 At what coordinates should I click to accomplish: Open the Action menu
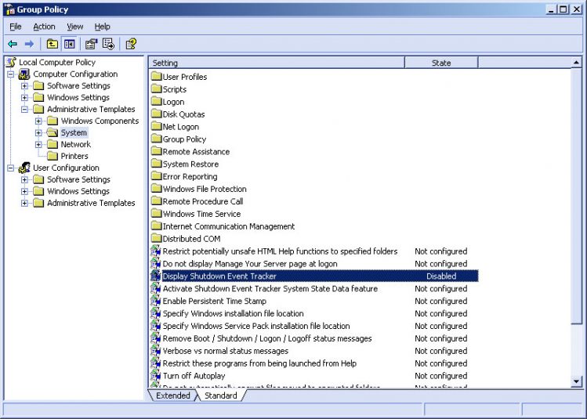tap(44, 27)
